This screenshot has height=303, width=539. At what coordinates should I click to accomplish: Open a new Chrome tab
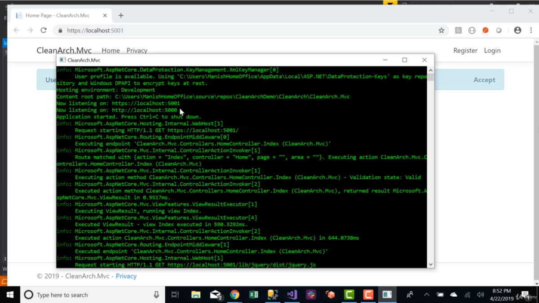(121, 15)
